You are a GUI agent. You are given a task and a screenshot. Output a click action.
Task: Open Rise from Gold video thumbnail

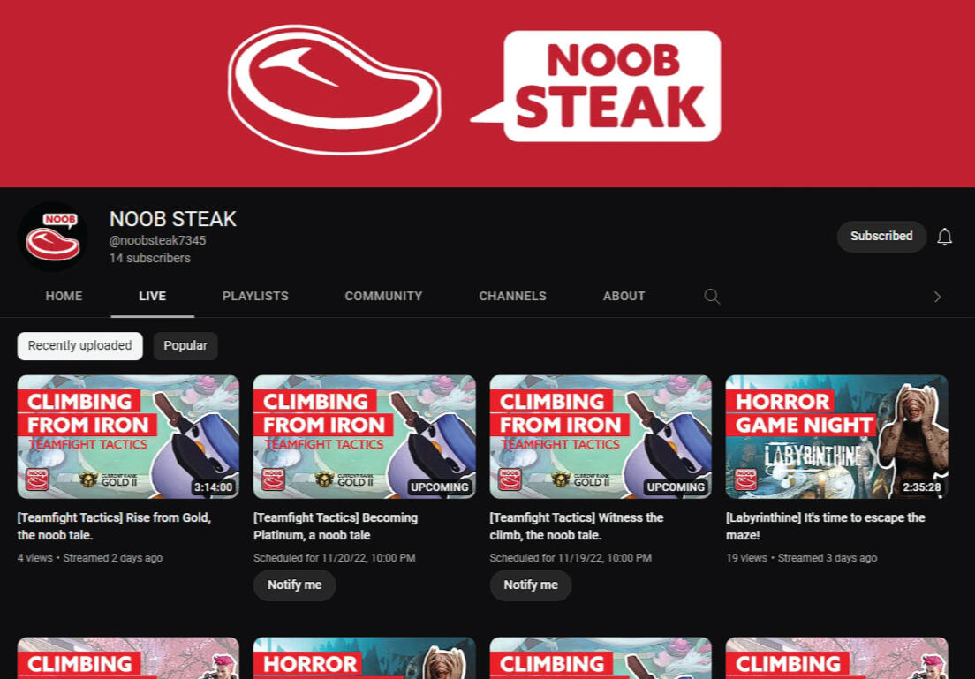click(128, 436)
